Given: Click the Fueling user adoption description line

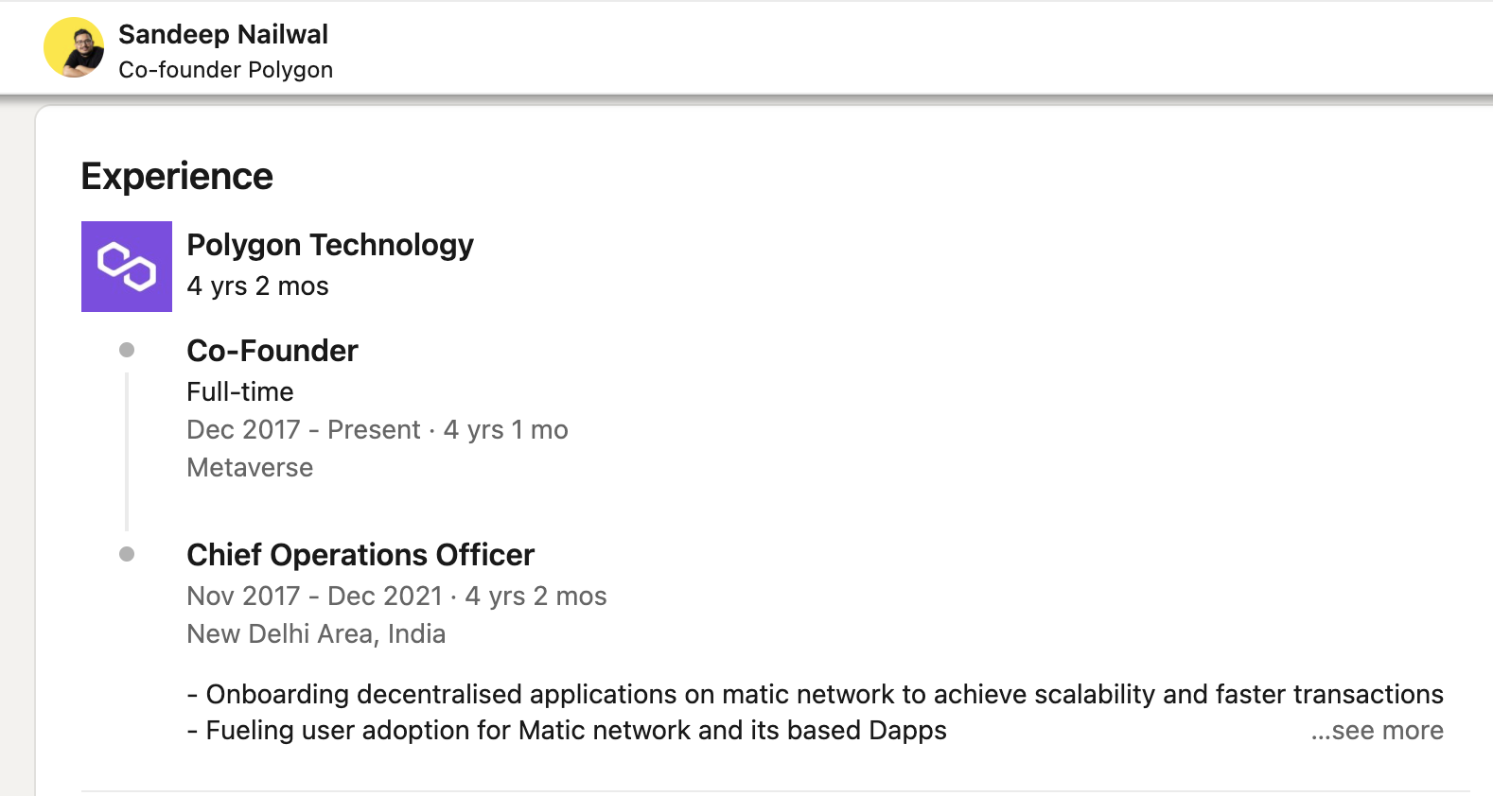Looking at the screenshot, I should (567, 731).
